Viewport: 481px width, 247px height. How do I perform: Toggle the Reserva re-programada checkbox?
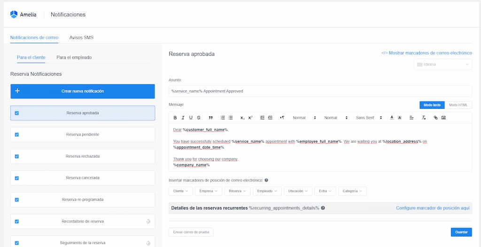point(17,200)
